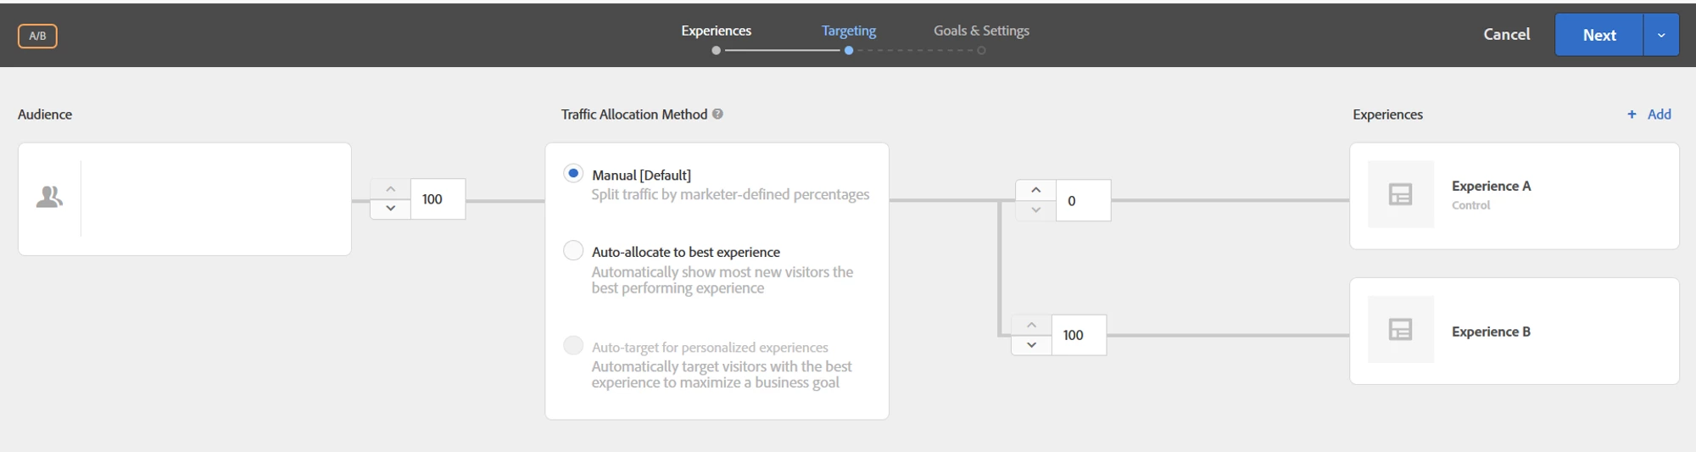The width and height of the screenshot is (1696, 452).
Task: Choose Auto-target for personalized experiences option
Action: coord(573,346)
